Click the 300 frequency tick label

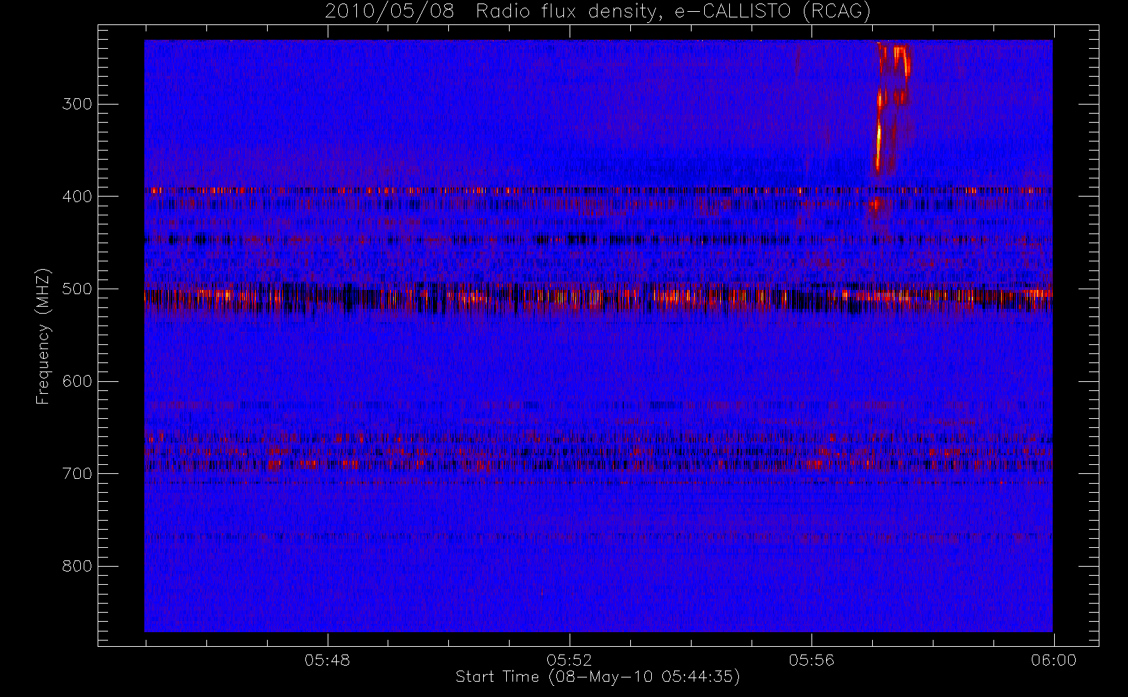pos(77,104)
